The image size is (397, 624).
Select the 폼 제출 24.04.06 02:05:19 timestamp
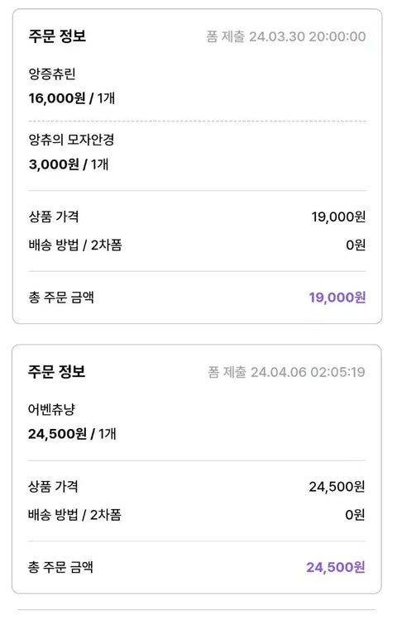(x=286, y=372)
